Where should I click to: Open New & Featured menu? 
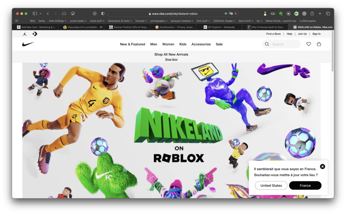point(132,44)
